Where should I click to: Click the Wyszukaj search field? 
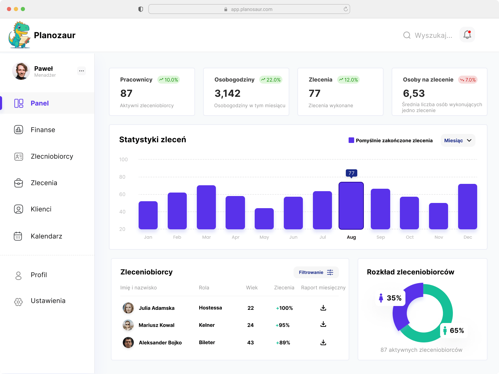click(428, 35)
